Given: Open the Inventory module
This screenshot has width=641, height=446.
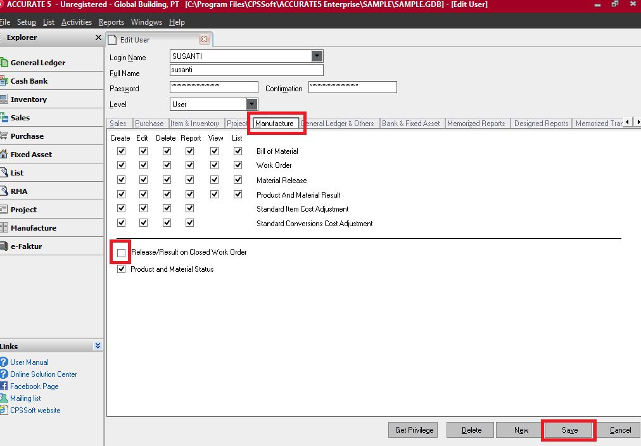Looking at the screenshot, I should click(30, 99).
